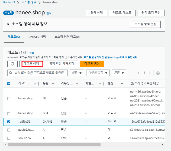This screenshot has height=151, width=171.
Task: Click page number 1 in pagination
Action: click(x=144, y=73)
